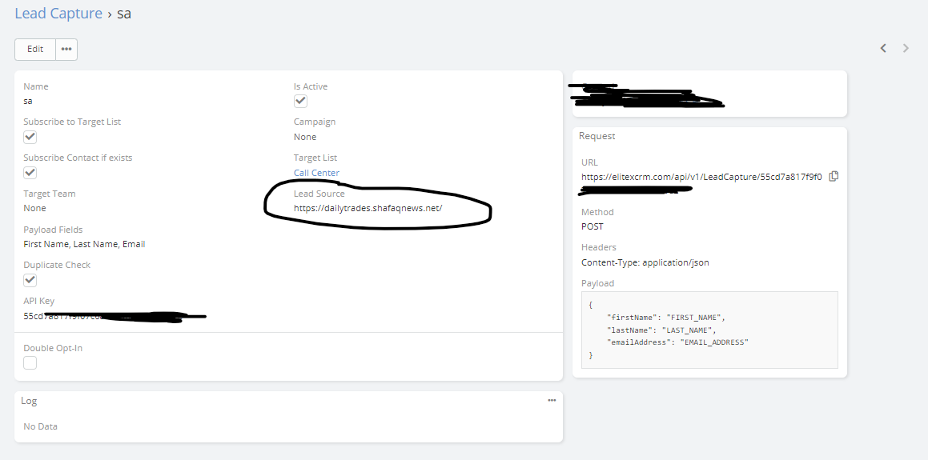Enable the Double Opt-In checkbox
Screen dimensions: 928x460
coord(30,363)
